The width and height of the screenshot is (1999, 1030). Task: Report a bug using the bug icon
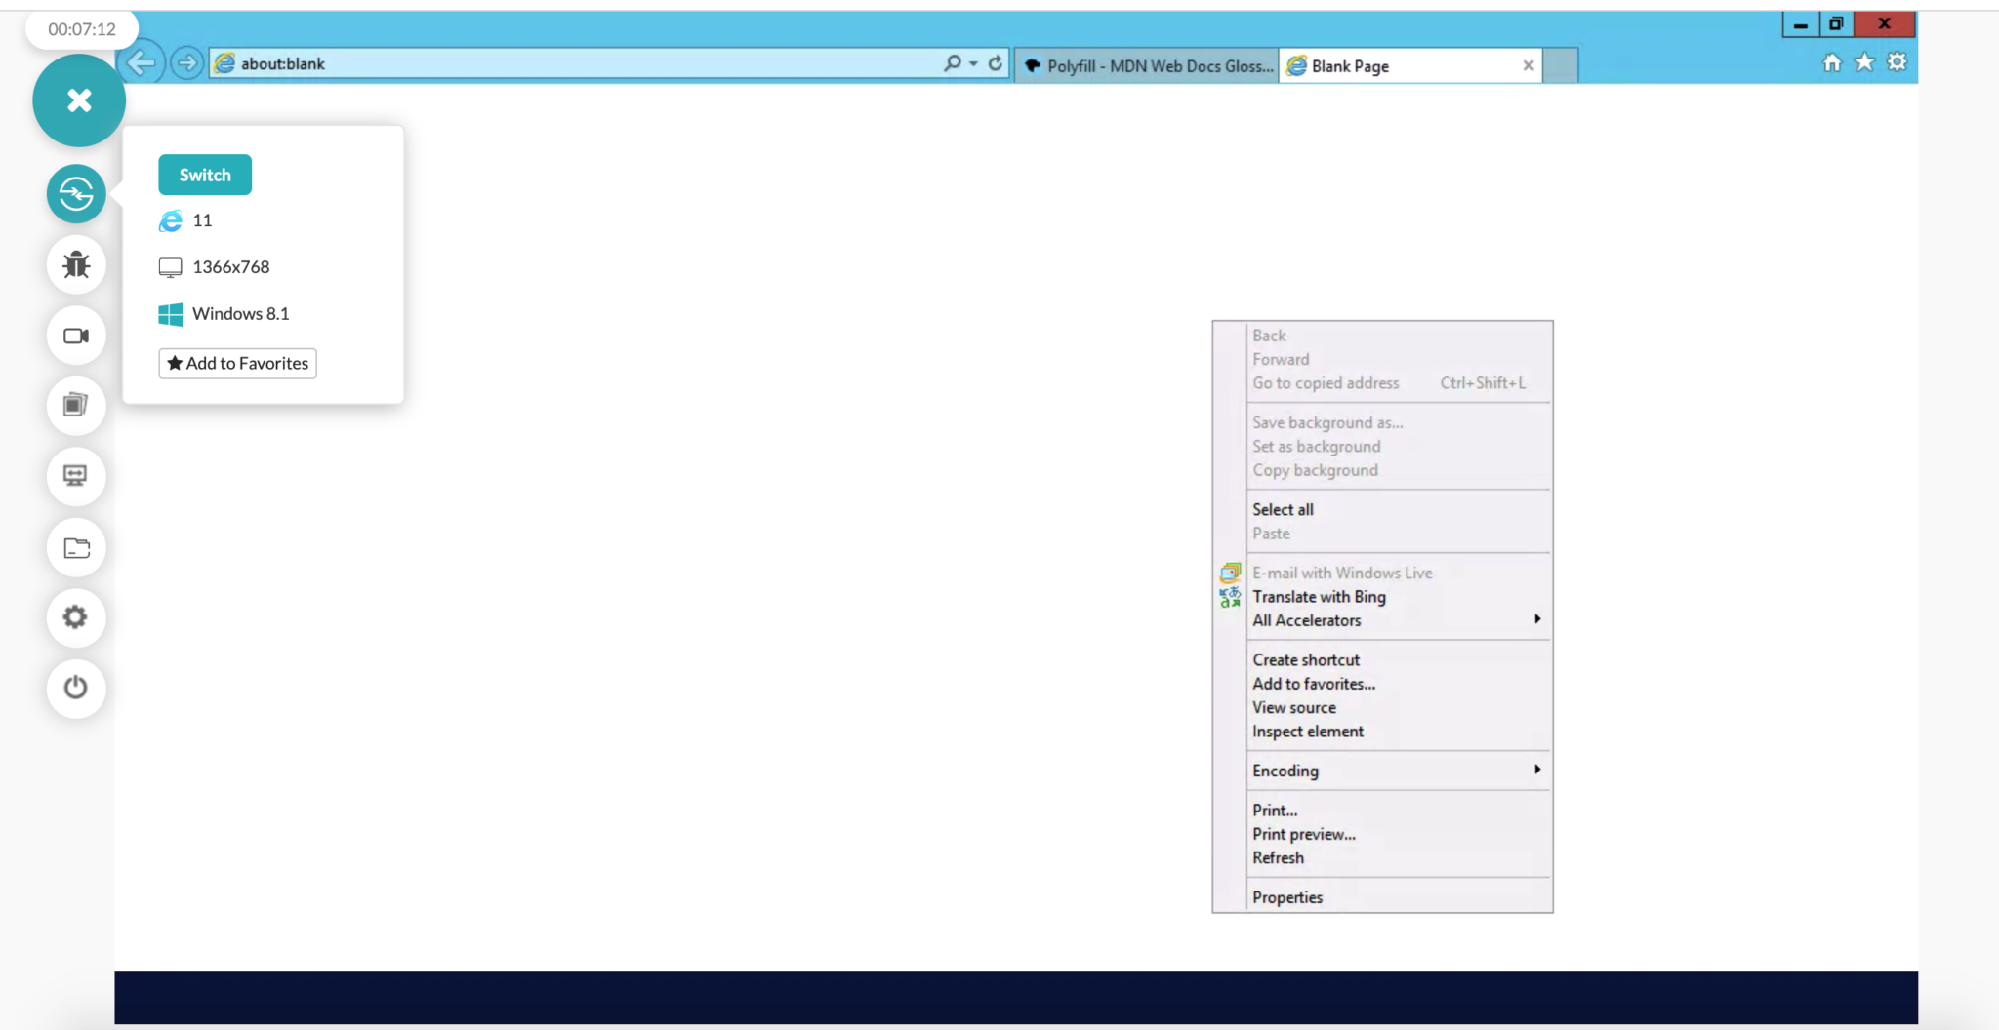76,264
